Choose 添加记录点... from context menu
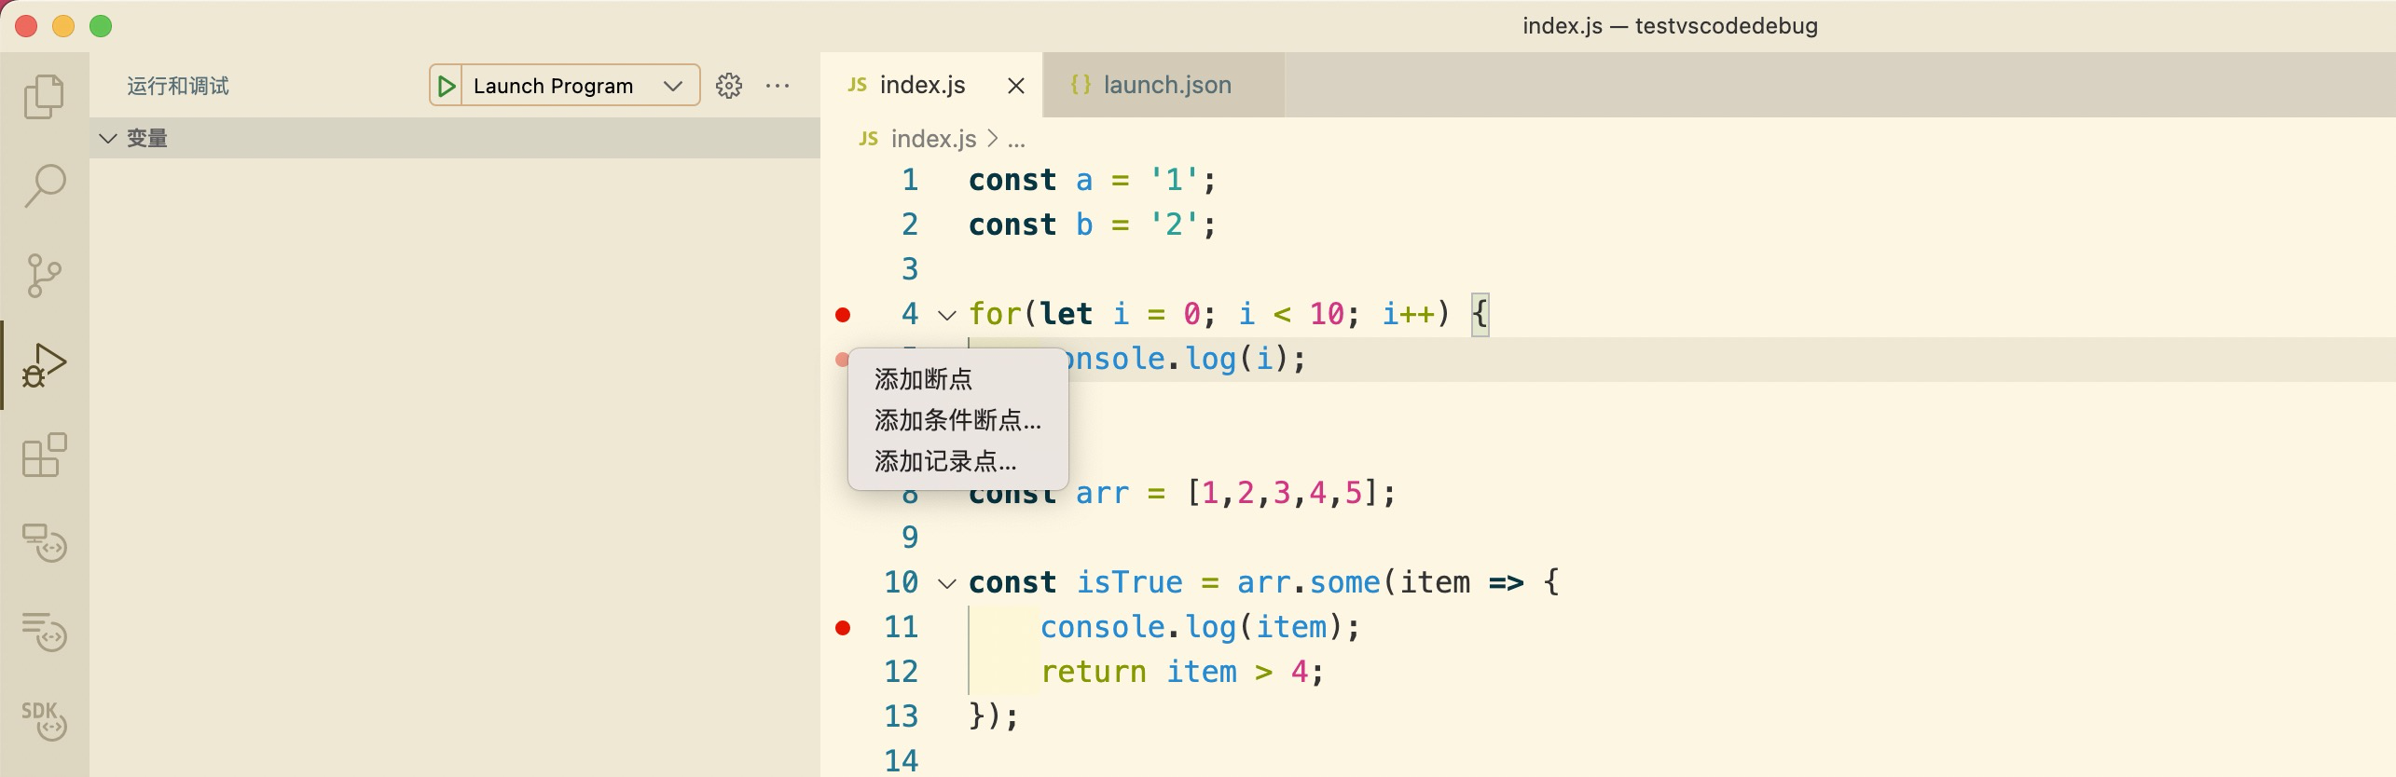 point(957,461)
